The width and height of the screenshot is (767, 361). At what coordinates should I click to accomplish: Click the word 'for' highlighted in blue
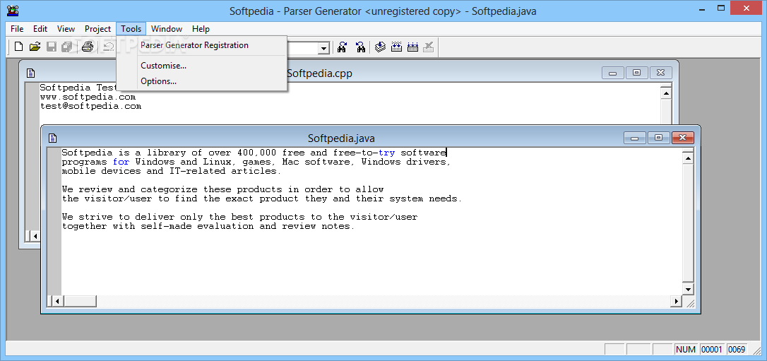coord(121,162)
